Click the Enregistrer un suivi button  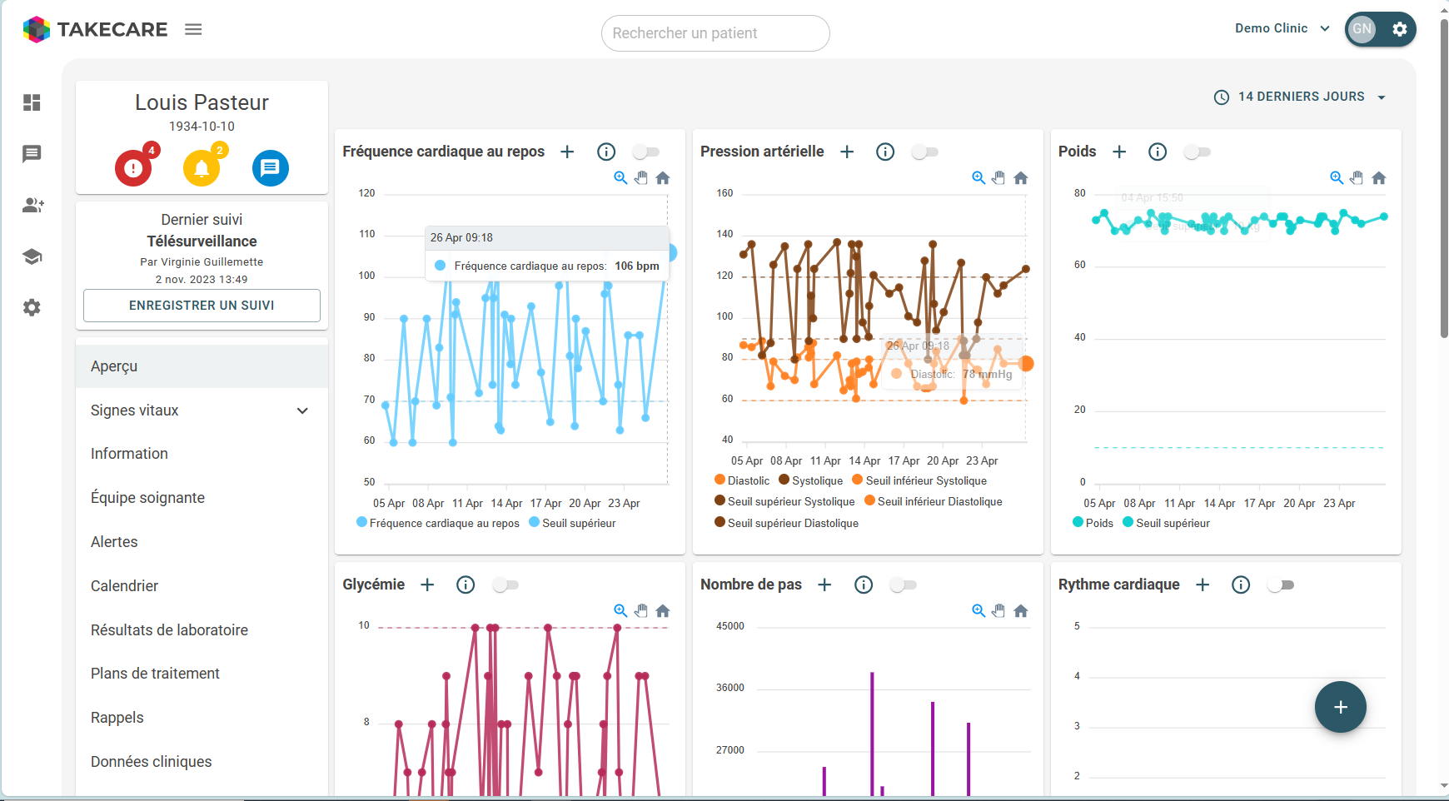pyautogui.click(x=202, y=306)
